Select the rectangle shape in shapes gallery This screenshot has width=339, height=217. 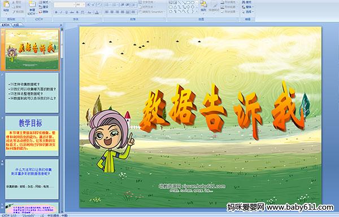189,3
